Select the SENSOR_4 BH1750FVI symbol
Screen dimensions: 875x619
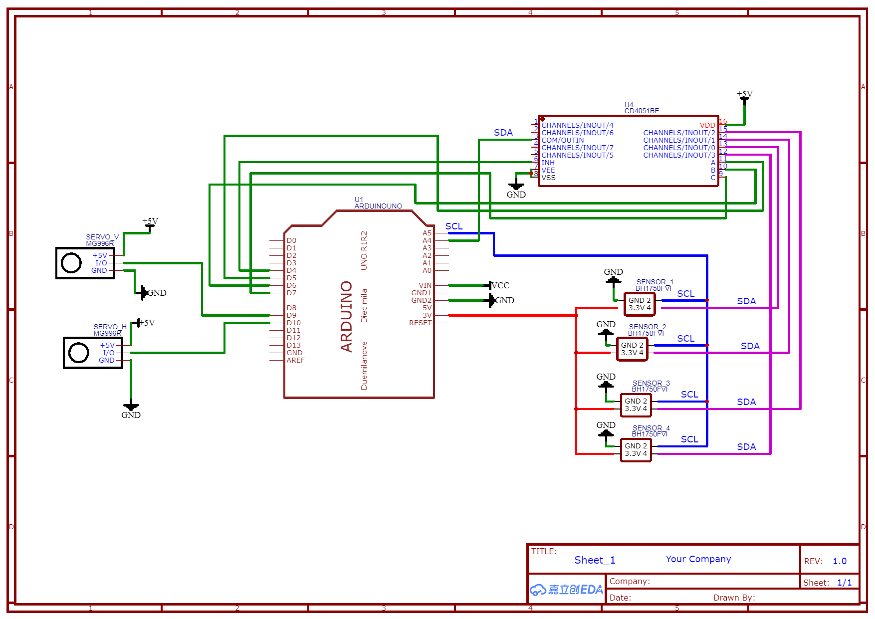636,449
